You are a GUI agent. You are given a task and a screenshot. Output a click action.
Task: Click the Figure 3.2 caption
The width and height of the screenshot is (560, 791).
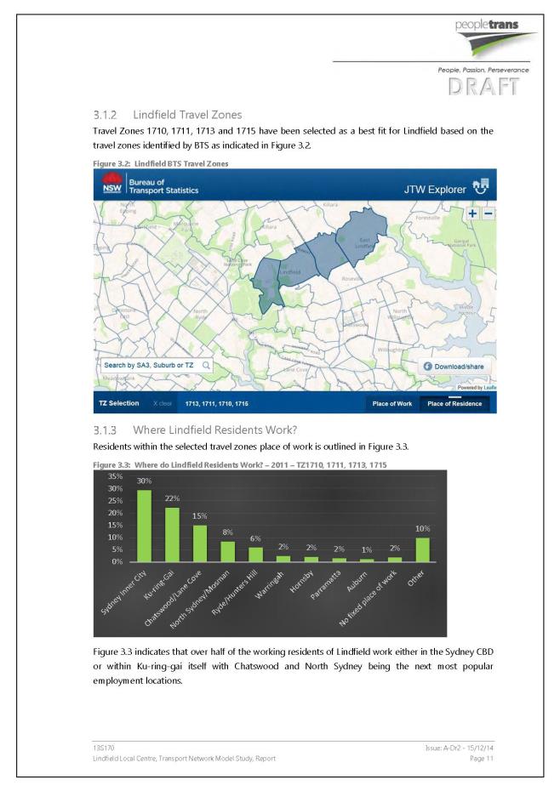pos(161,163)
